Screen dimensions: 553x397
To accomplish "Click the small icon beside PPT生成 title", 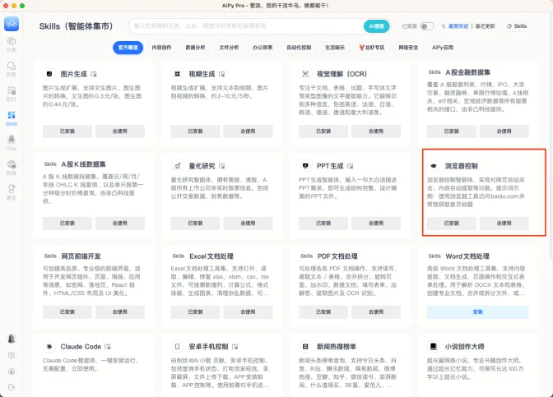I will point(350,166).
